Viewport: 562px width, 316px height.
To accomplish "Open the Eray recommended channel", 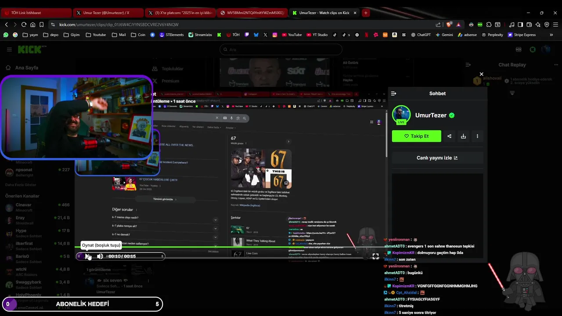I will 37,220.
